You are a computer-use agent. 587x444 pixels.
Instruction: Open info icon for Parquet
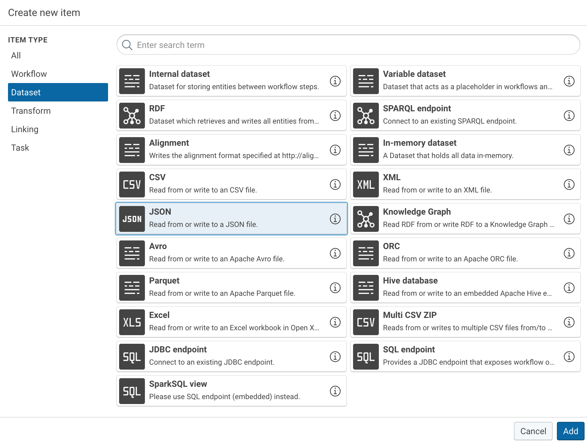point(335,288)
